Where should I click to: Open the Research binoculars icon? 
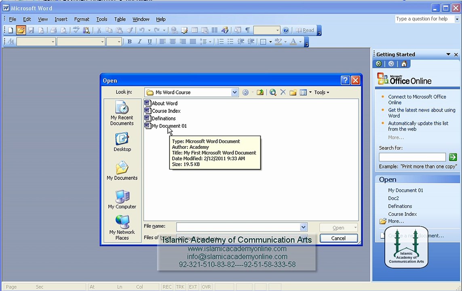tap(86, 30)
